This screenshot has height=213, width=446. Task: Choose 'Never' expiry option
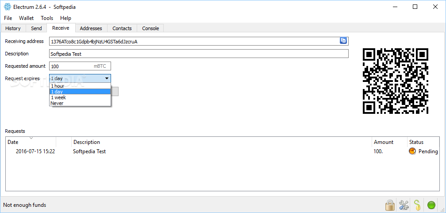click(80, 103)
